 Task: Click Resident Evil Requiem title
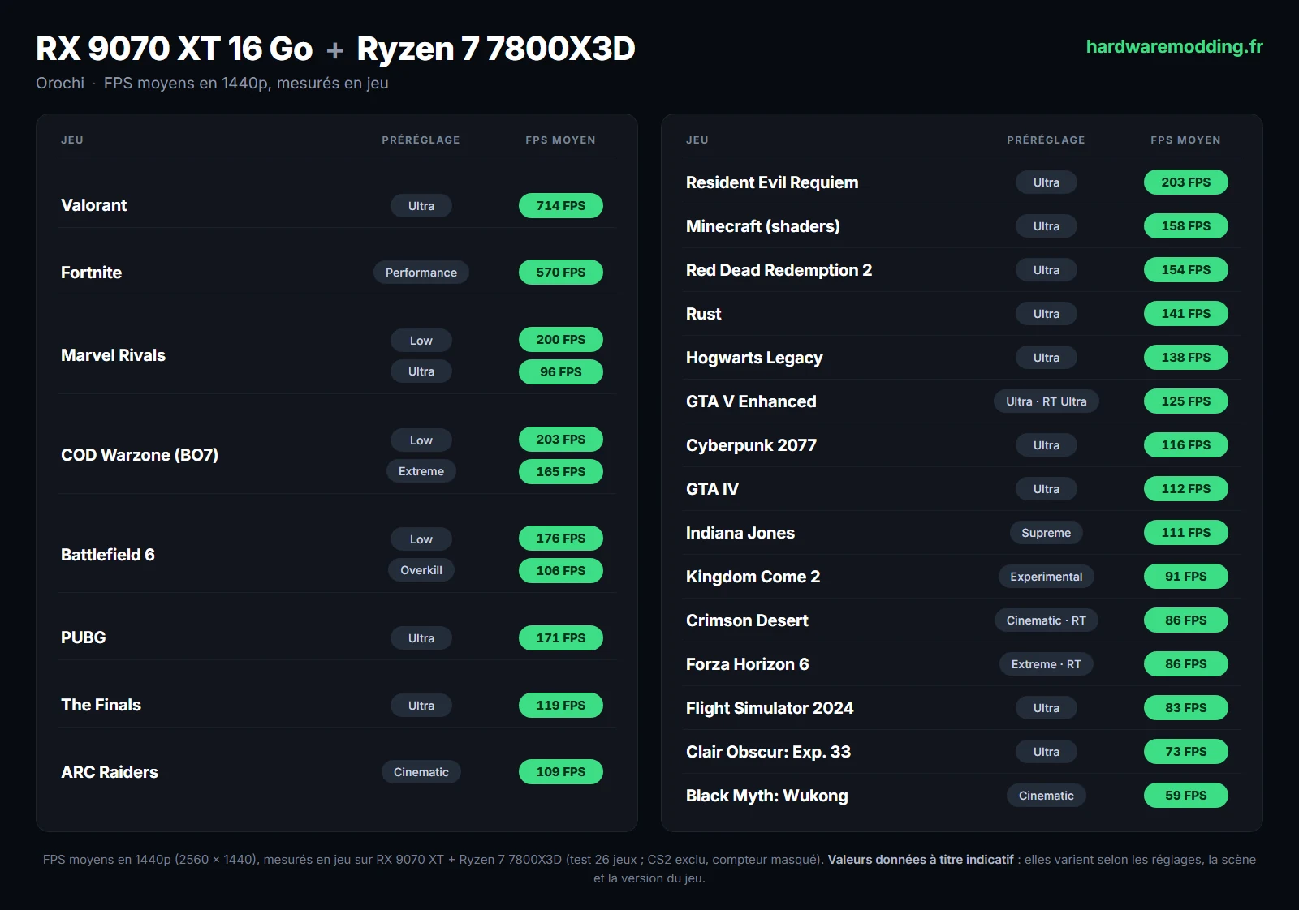[772, 182]
